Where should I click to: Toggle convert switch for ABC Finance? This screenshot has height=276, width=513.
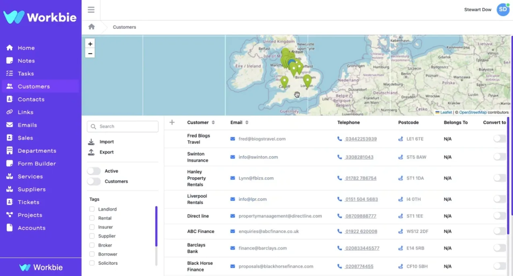(x=500, y=231)
